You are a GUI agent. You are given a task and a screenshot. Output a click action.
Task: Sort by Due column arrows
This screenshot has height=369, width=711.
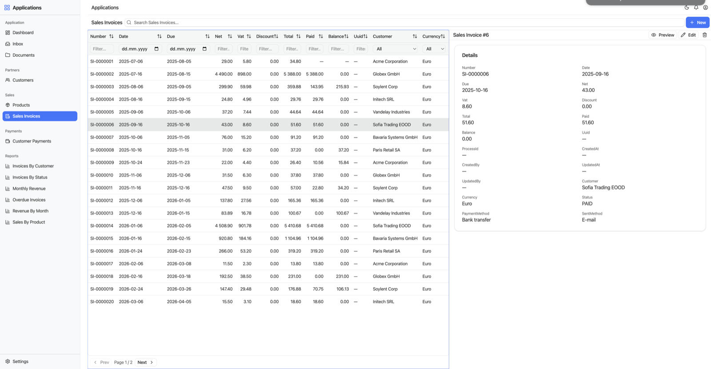[208, 36]
